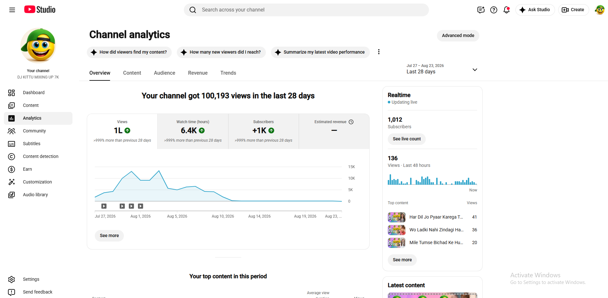Screen dimensions: 608x298
Task: Click the Settings gear icon
Action: [11, 279]
